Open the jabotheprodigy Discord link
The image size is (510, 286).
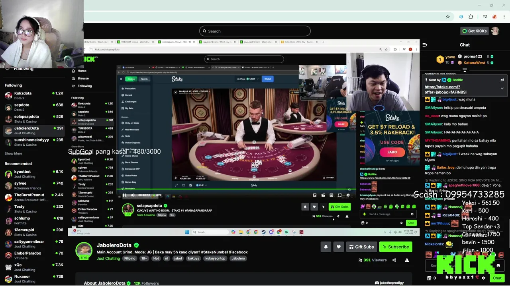(x=389, y=283)
